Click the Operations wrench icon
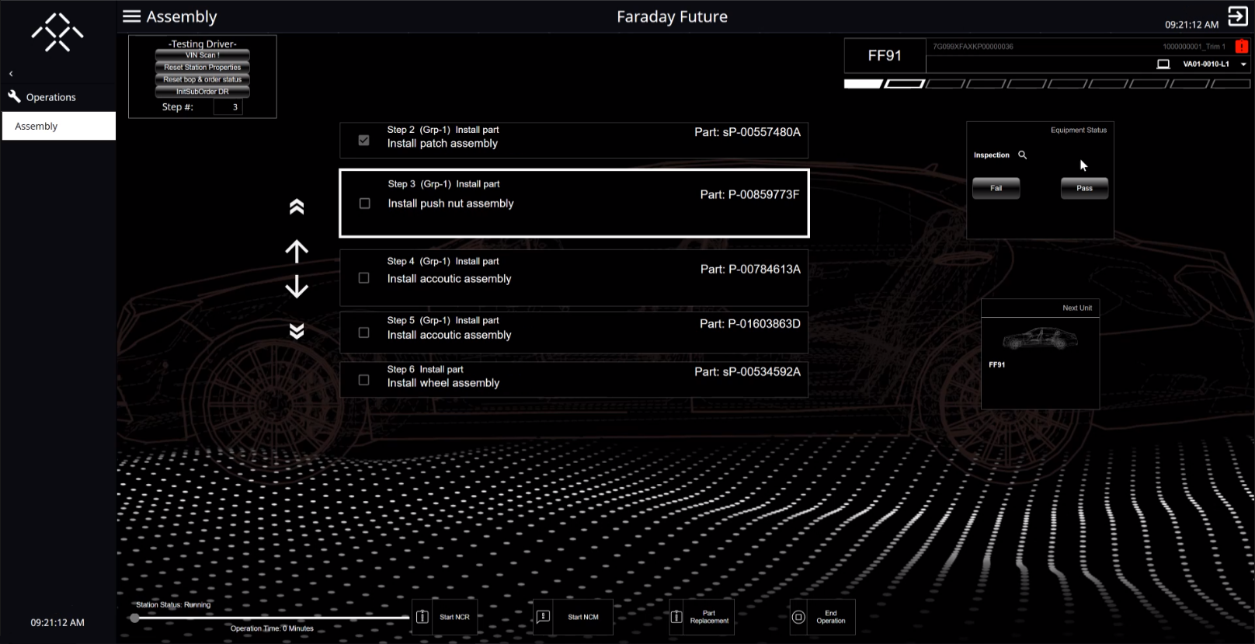Viewport: 1255px width, 644px height. tap(14, 96)
